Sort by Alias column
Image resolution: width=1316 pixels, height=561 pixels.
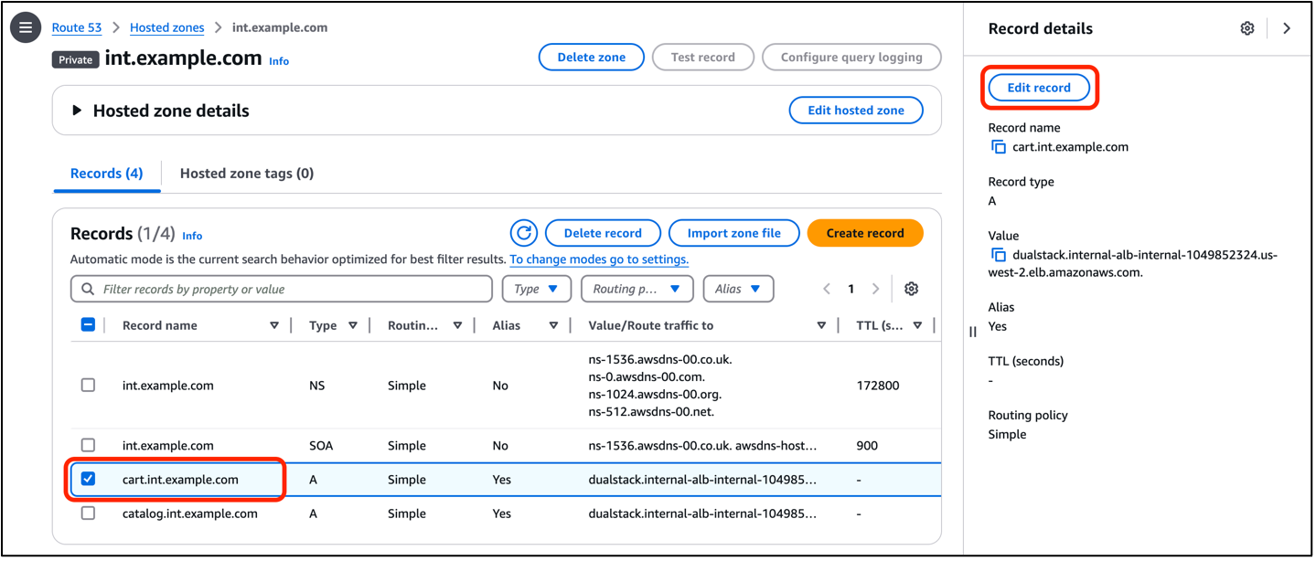[x=553, y=325]
